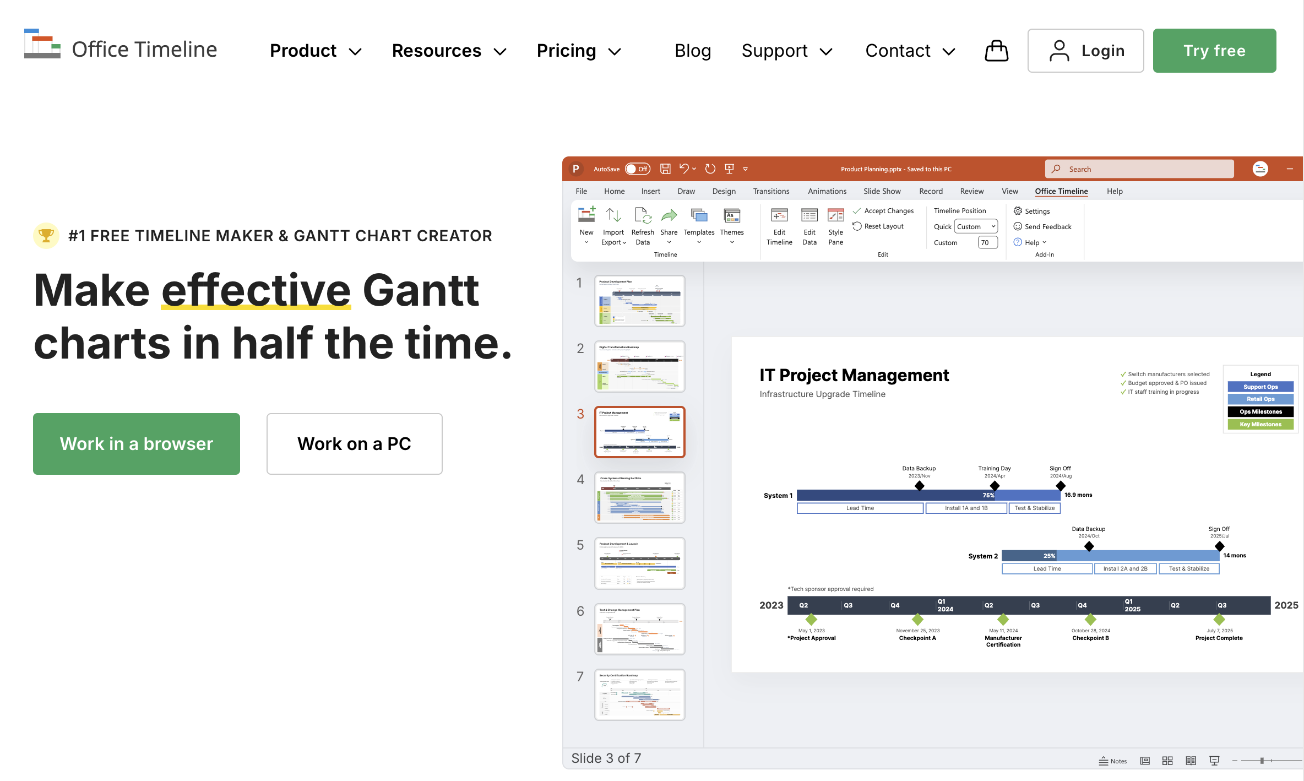Click the Refresh Data icon
Screen dimensions: 1304x781
[643, 215]
